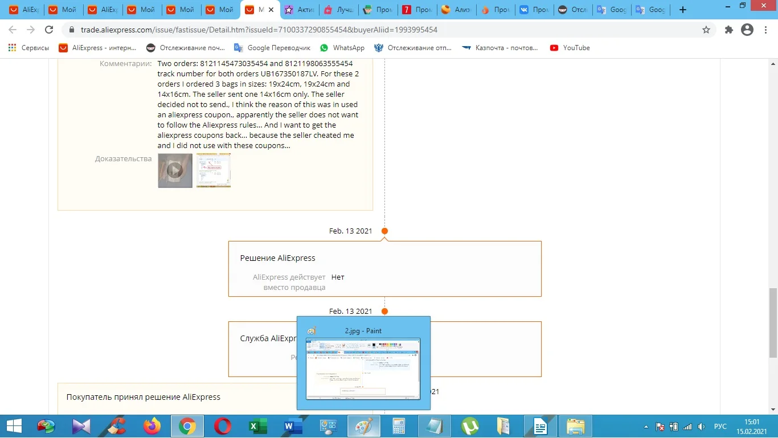Switch to Paint via taskbar icon

coord(363,426)
